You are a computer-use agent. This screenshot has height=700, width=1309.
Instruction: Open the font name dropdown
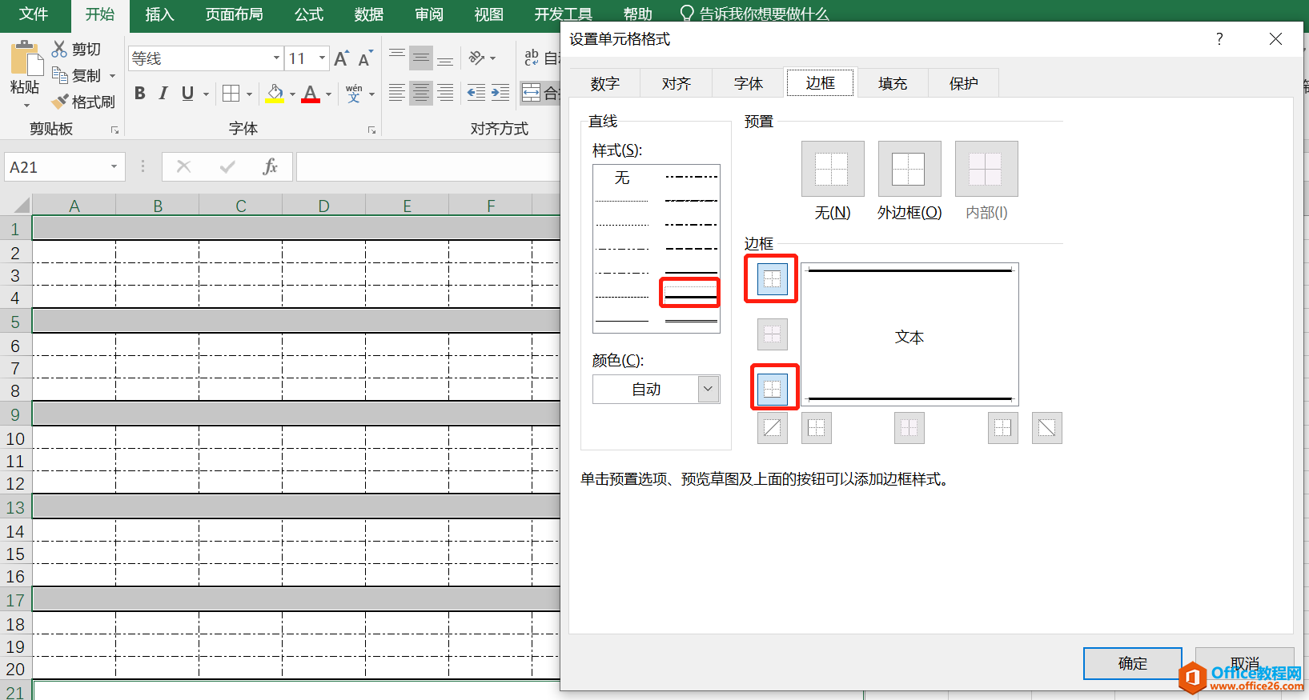(276, 58)
